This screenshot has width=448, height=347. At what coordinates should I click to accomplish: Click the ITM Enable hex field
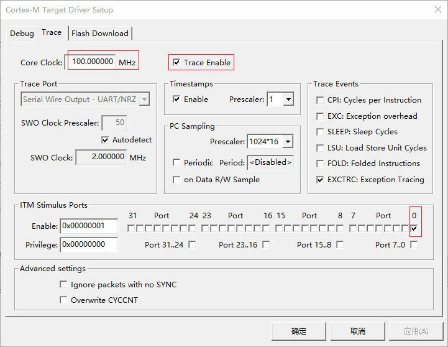(x=89, y=226)
